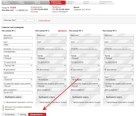The width and height of the screenshot is (136, 116).
Task: Click the arrival time 17:40 03.09.2016
Action: [61, 9]
